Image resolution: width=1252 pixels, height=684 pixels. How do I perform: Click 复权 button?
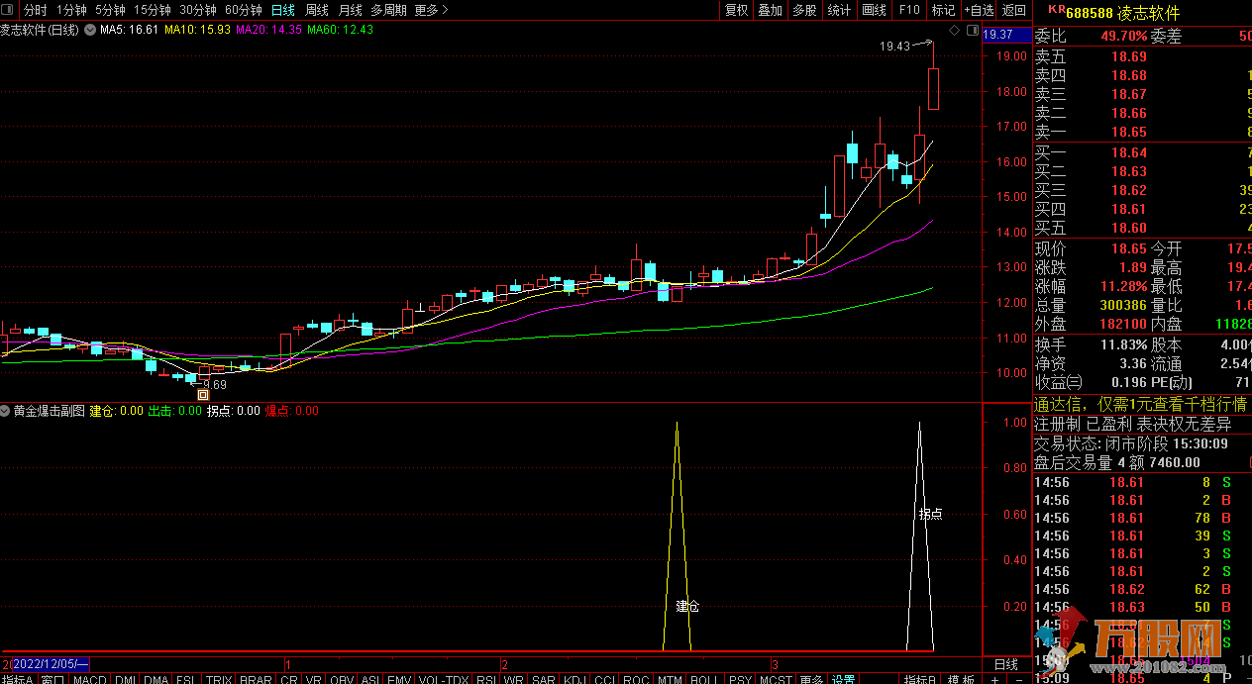[737, 10]
